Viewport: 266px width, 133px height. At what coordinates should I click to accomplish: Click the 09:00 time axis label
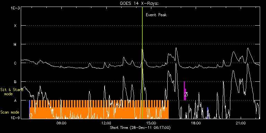61,123
